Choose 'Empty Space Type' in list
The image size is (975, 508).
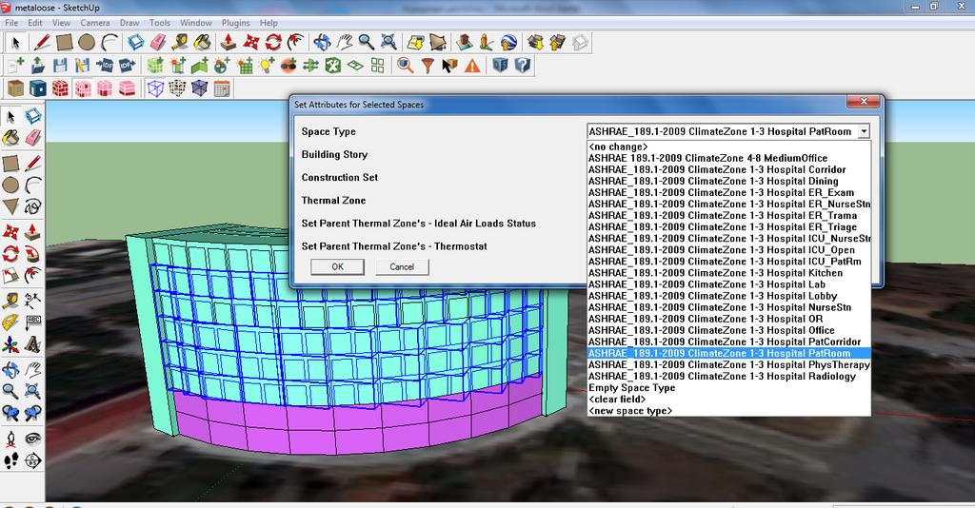(728, 387)
